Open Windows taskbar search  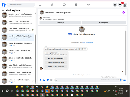coord(7,91)
